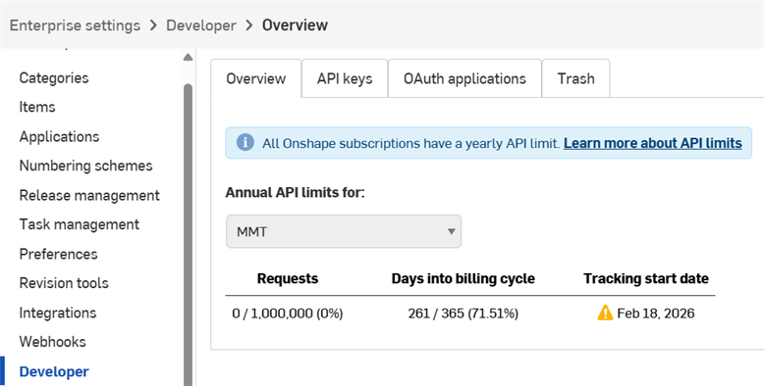Navigate to Enterprise settings breadcrumb

point(75,25)
